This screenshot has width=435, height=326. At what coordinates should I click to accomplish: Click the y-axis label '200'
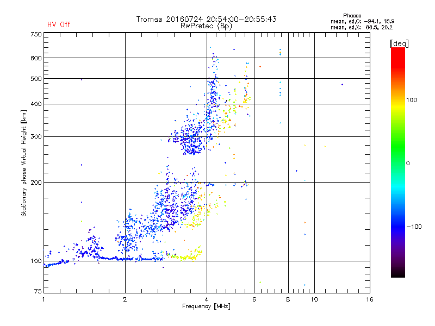point(36,183)
